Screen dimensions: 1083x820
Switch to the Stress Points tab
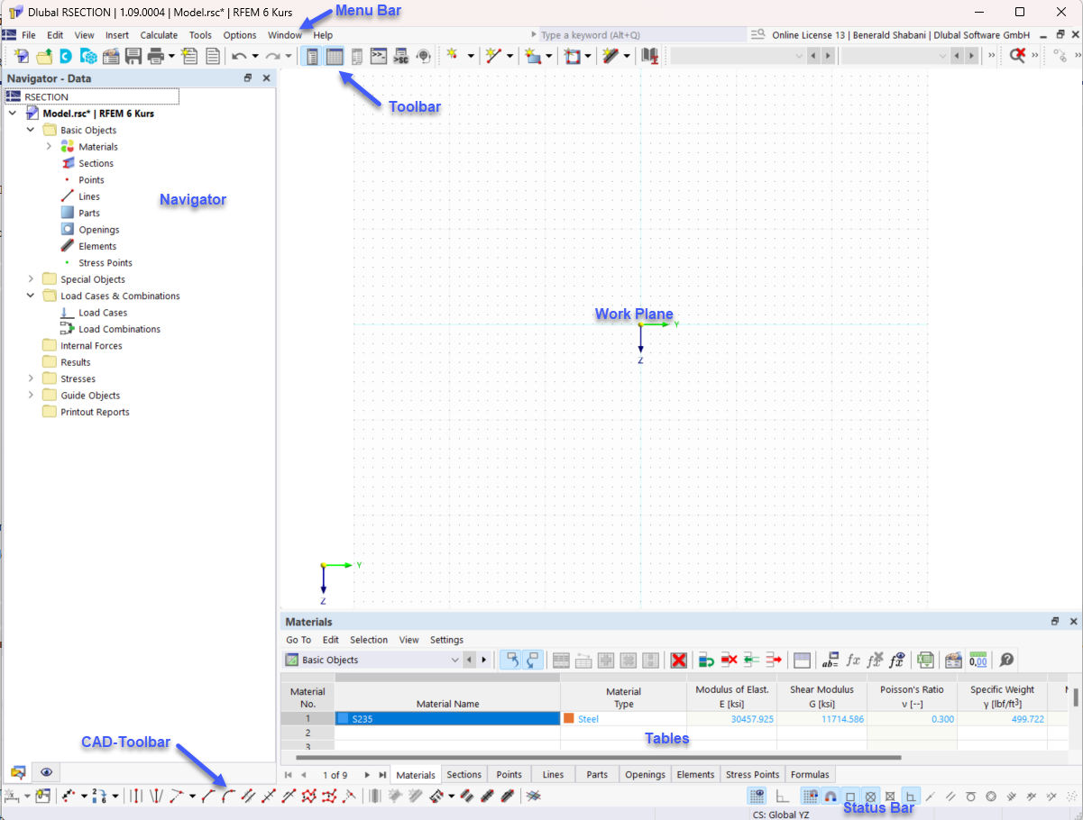(752, 774)
